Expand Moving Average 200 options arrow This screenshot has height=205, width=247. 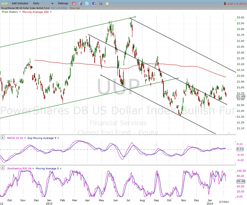51,12
